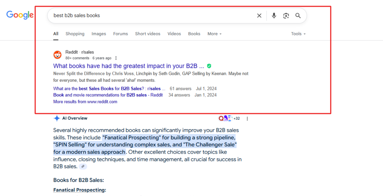Open AI Overview three-dot options menu
383x196 pixels.
(247, 119)
